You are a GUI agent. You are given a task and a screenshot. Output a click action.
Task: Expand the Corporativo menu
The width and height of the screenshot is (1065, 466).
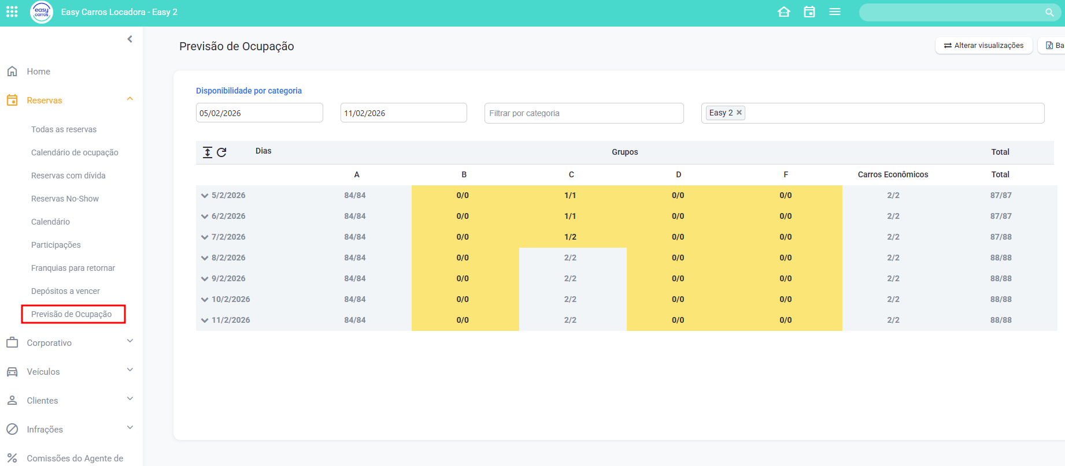tap(130, 341)
